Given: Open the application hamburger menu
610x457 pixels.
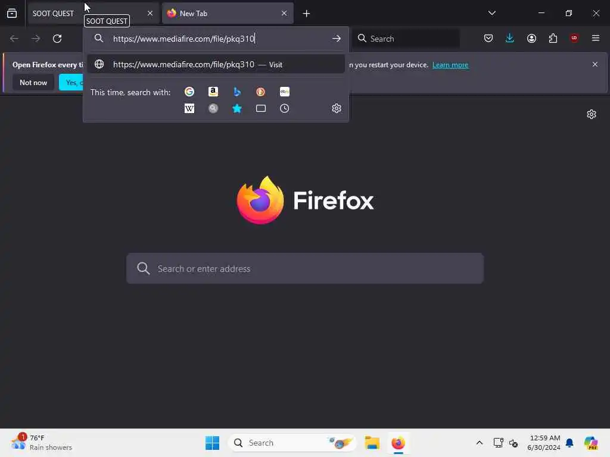Looking at the screenshot, I should tap(595, 38).
